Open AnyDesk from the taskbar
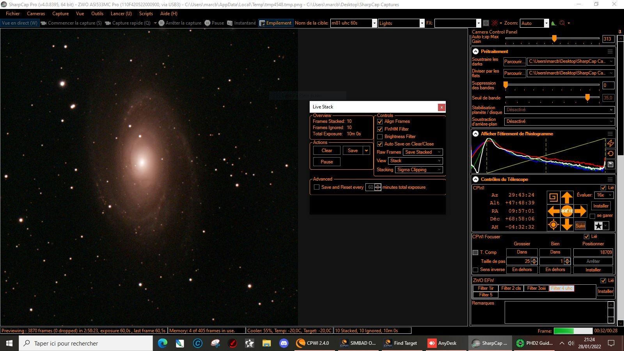Viewport: 624px width, 351px height. pyautogui.click(x=443, y=343)
